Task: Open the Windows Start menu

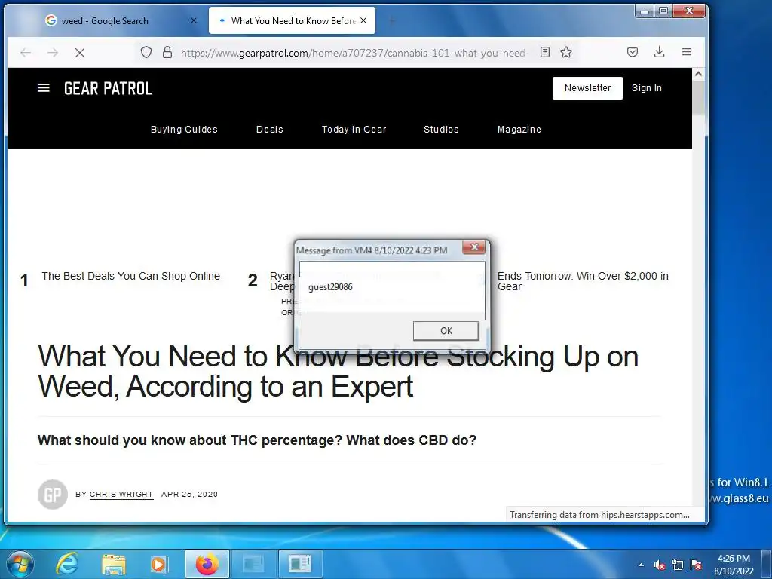Action: tap(20, 564)
